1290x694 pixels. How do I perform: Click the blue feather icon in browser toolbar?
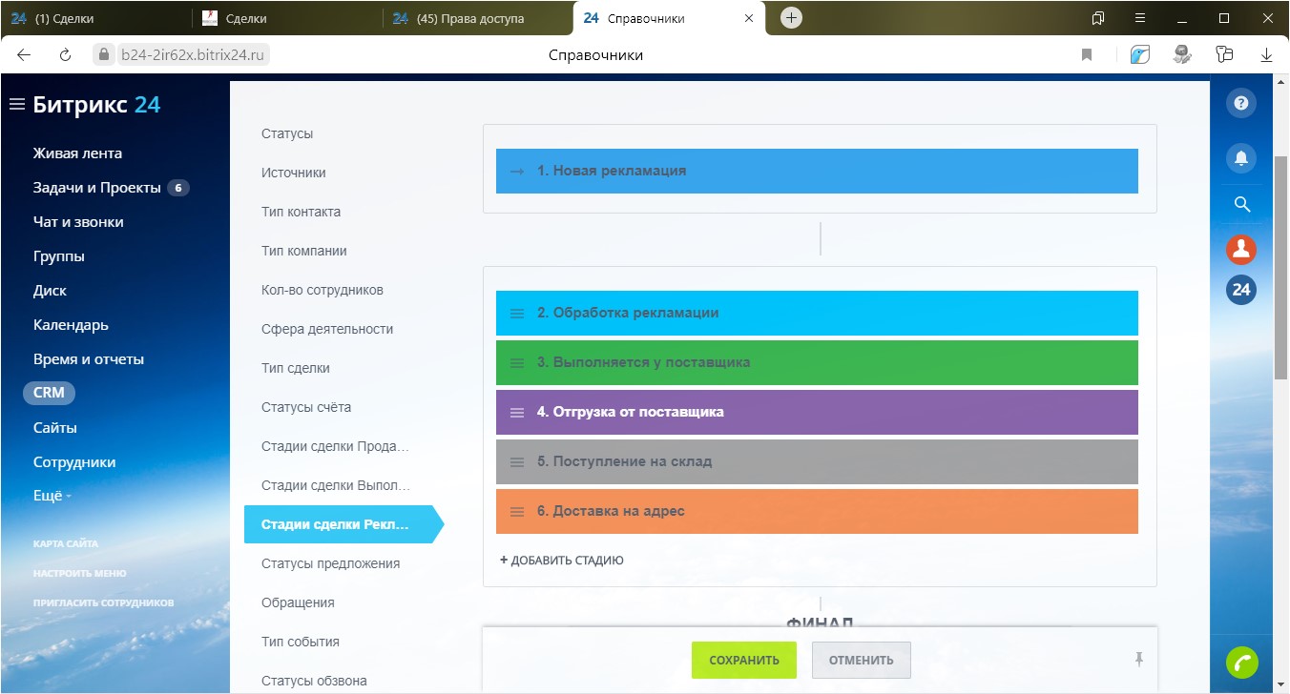point(1140,55)
